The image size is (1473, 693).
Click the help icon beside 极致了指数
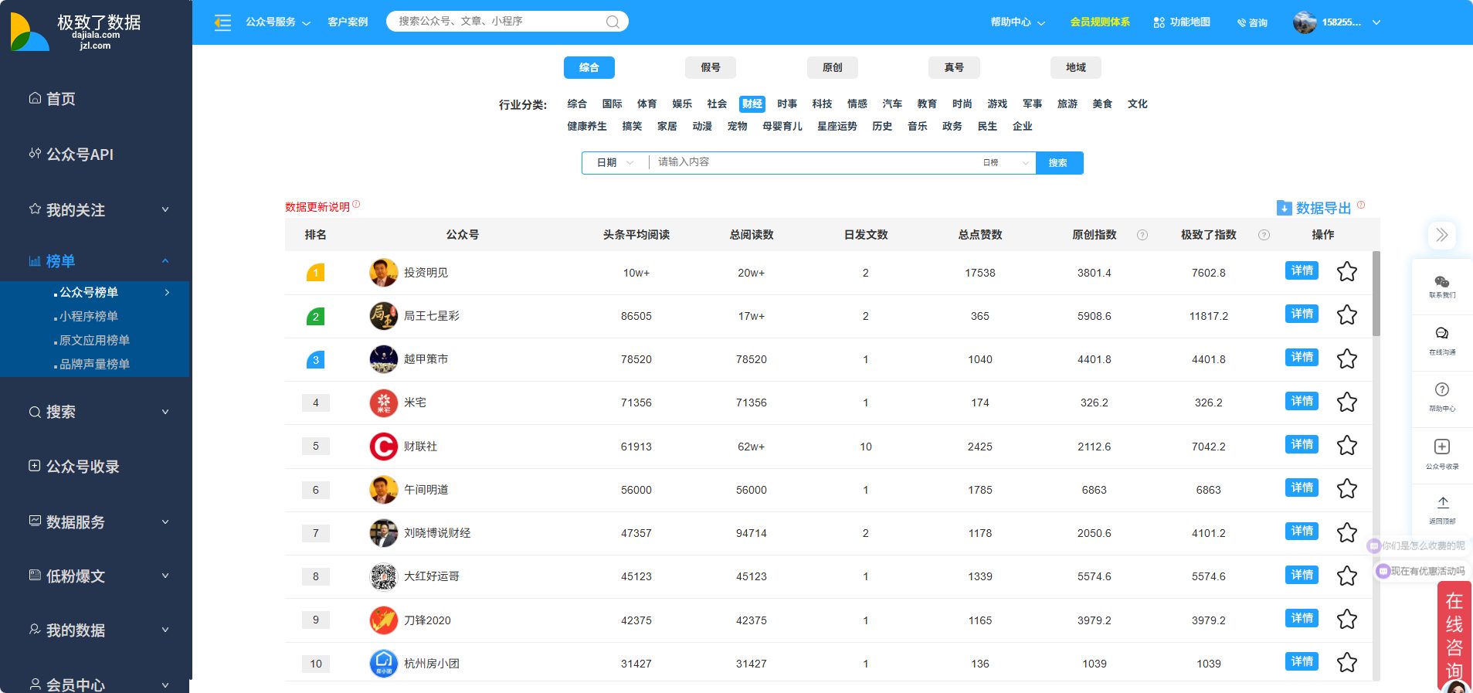coord(1264,235)
